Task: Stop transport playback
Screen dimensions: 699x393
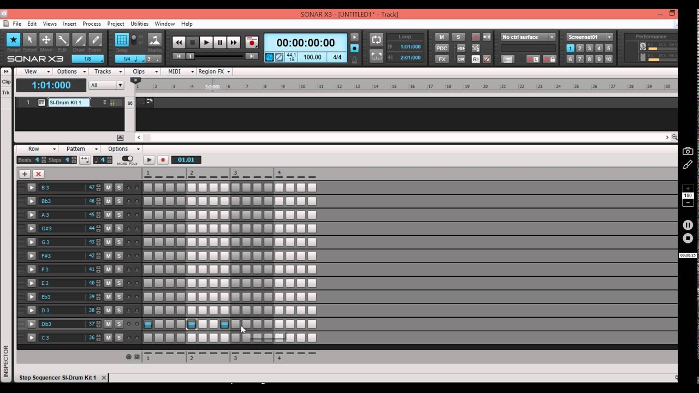Action: 192,43
